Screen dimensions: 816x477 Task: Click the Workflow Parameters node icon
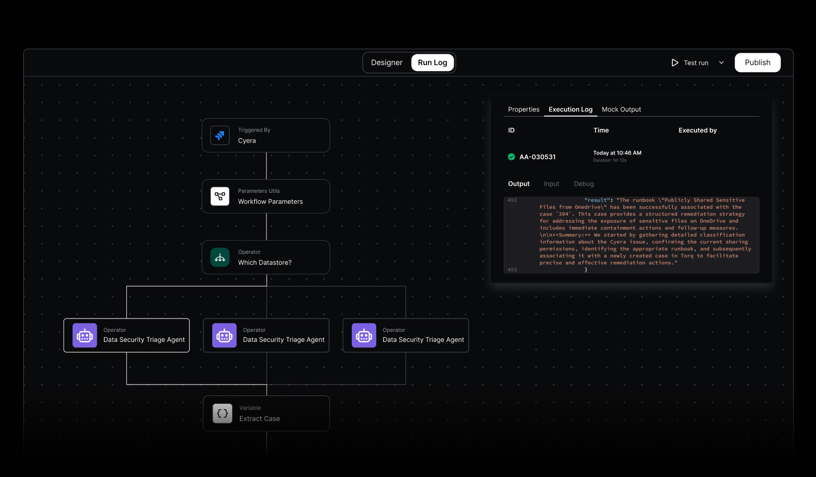tap(220, 196)
